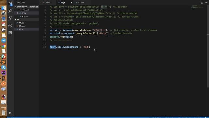Click the highlighted four4 word on line 13
Screen dimensions: 209x118
53,47
